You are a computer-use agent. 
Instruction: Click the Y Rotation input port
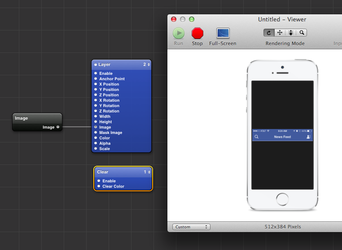[96, 105]
